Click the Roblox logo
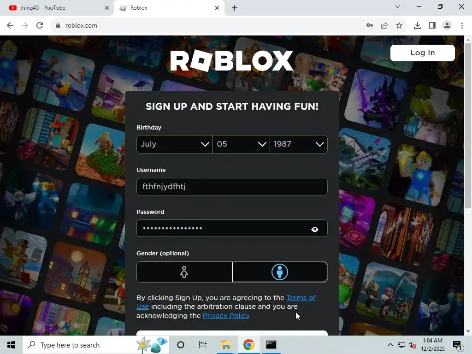The height and width of the screenshot is (354, 472). 232,60
